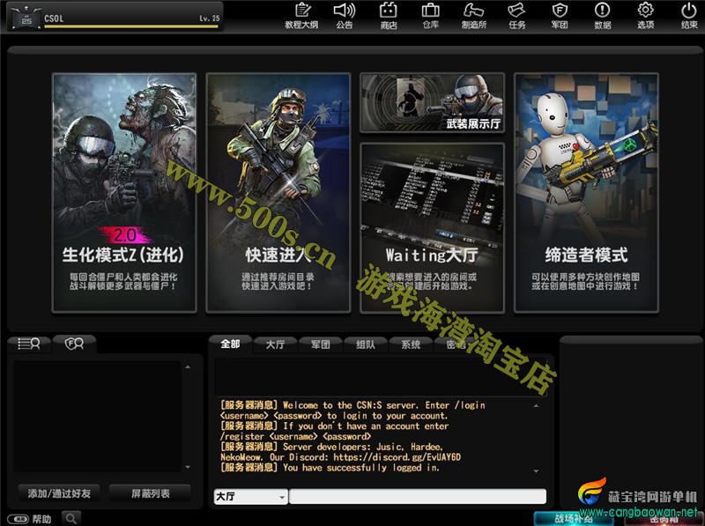Open the 任务 missions icon
Image resolution: width=705 pixels, height=526 pixels.
click(x=517, y=15)
